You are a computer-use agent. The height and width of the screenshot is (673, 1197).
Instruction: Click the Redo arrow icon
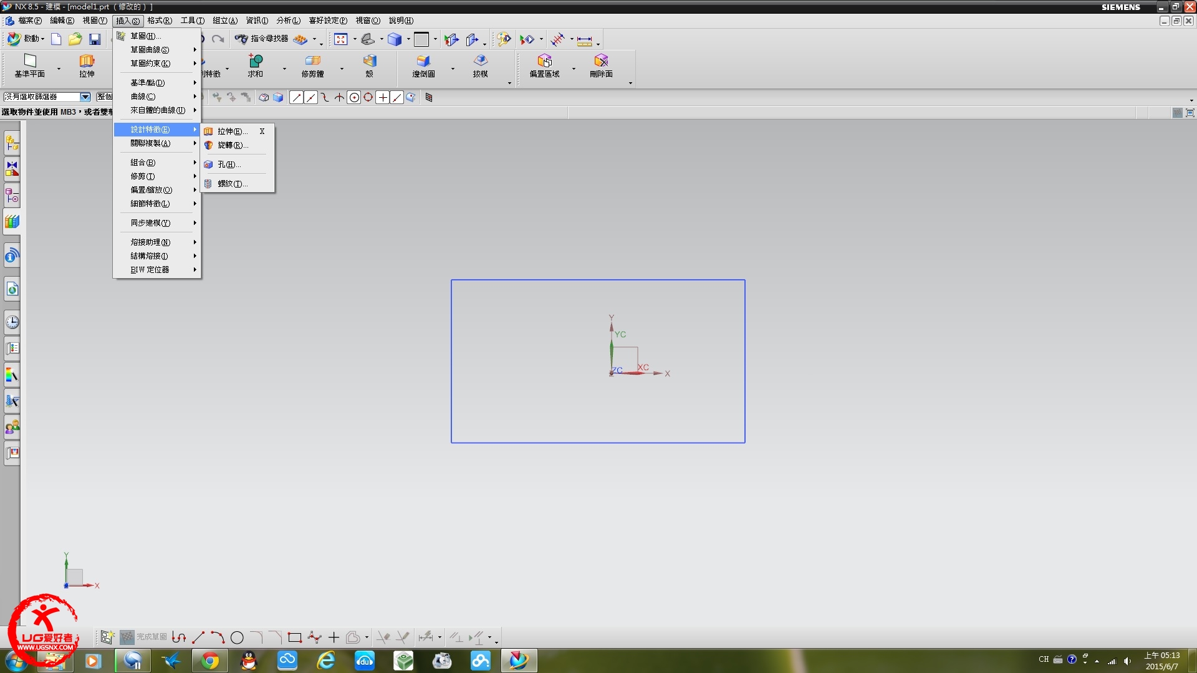(218, 39)
